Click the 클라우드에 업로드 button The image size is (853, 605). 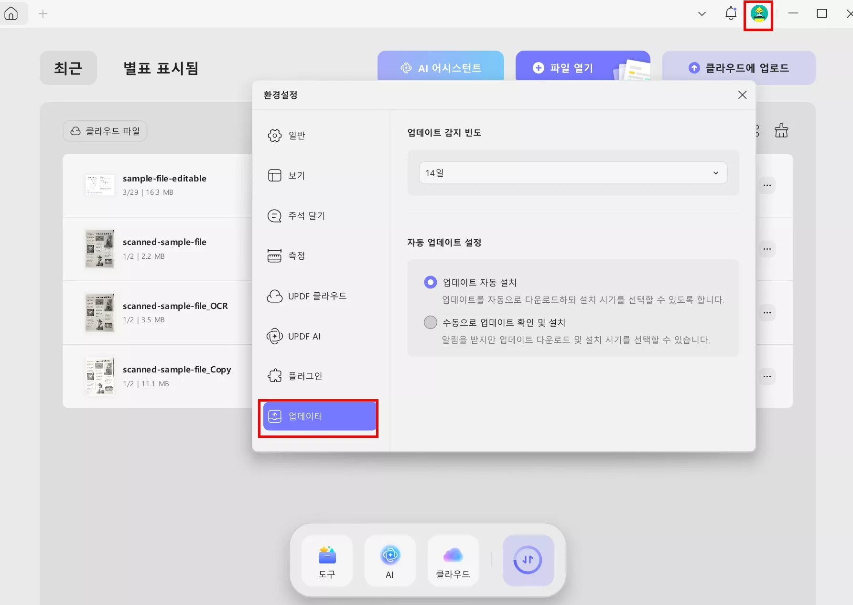pos(738,68)
